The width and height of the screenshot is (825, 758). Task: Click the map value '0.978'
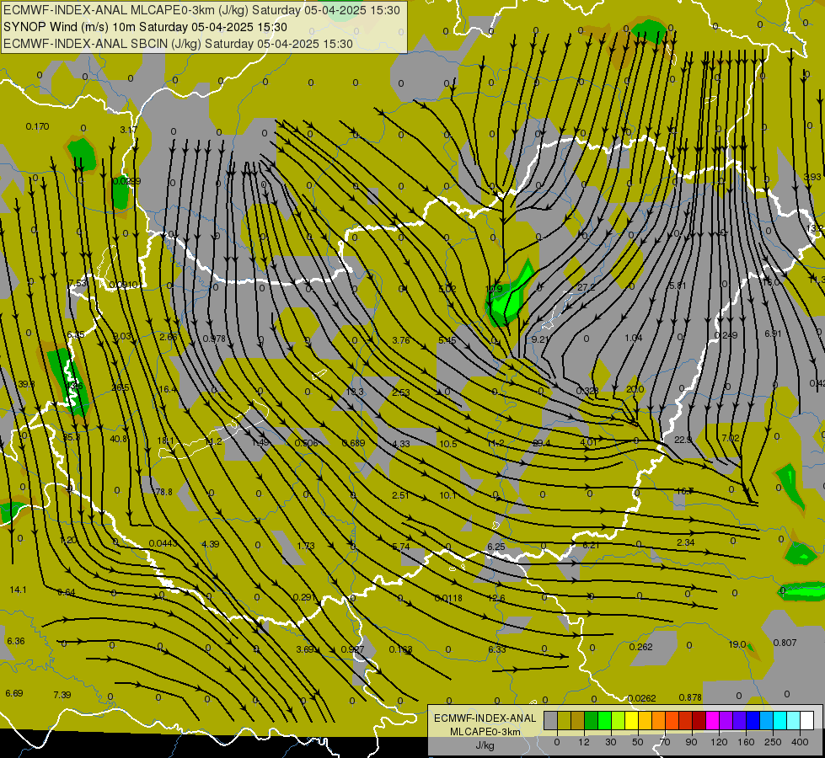coord(214,339)
